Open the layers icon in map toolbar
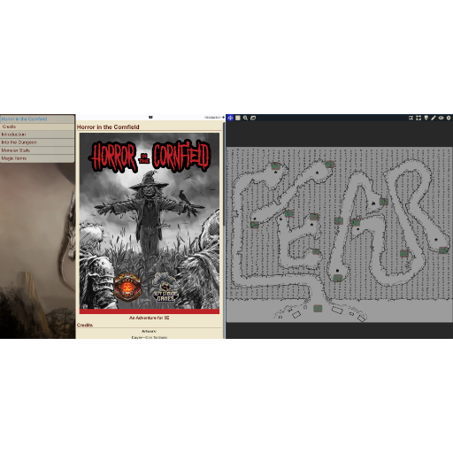 253,118
